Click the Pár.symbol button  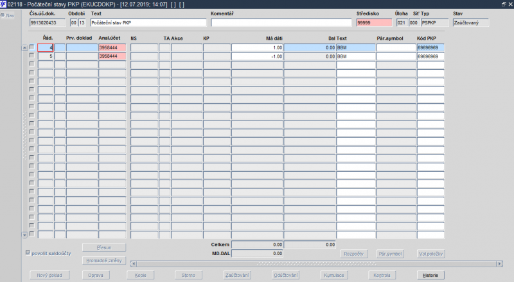390,254
